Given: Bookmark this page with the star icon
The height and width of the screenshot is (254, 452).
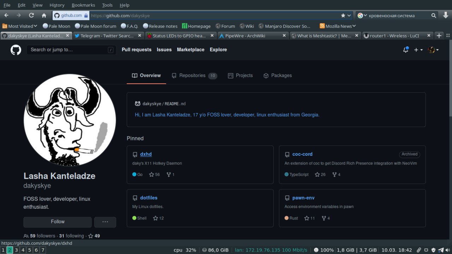Looking at the screenshot, I should pos(343,16).
